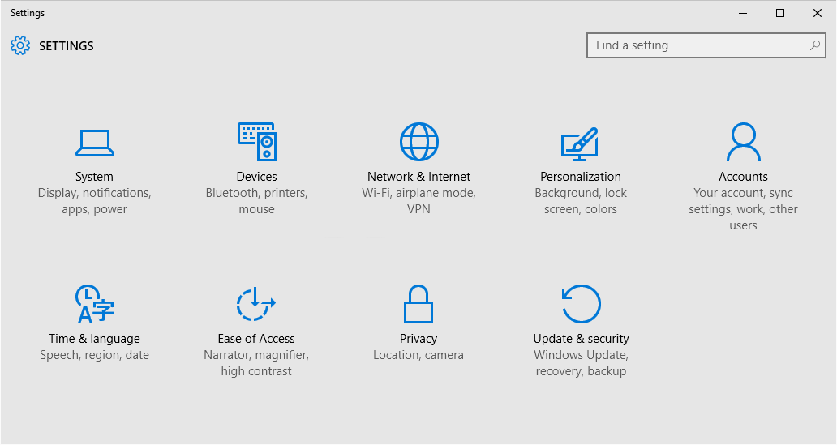837x445 pixels.
Task: Open the Personalization paintbrush icon
Action: (x=580, y=143)
